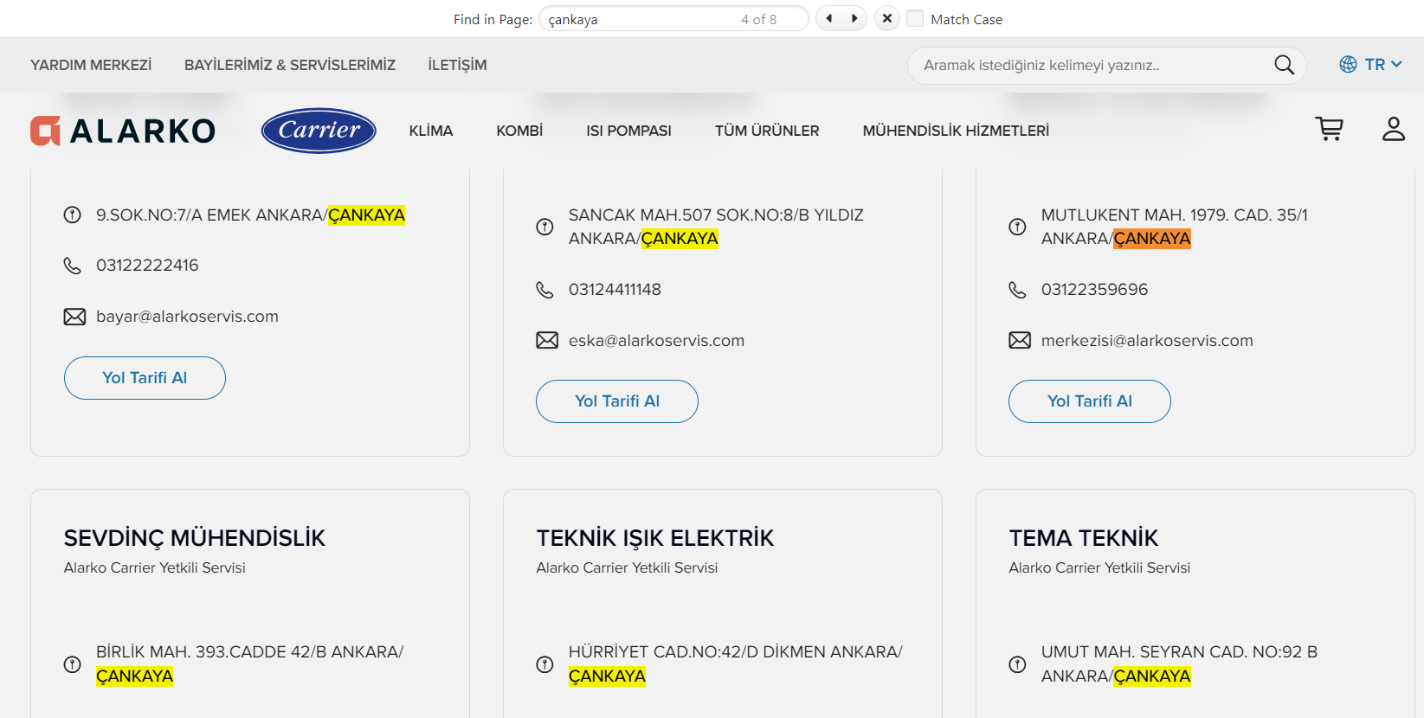Click email merkezisi@alarkoservis.com

tap(1147, 341)
